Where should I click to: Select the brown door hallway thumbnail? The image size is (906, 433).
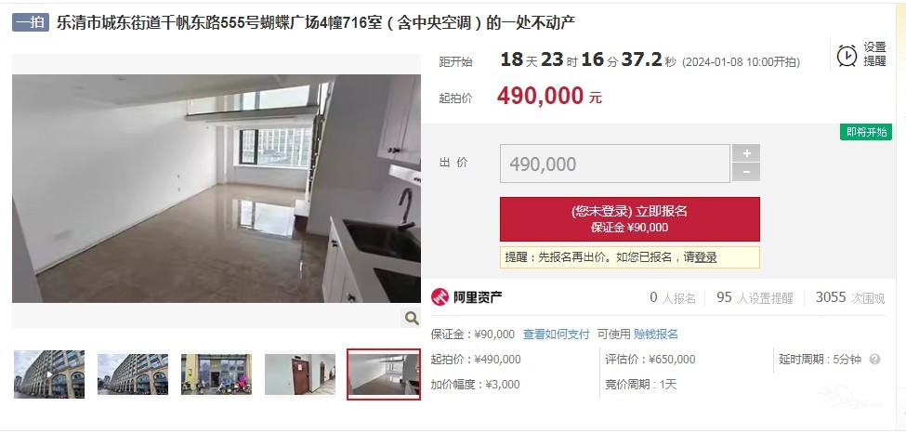(300, 374)
